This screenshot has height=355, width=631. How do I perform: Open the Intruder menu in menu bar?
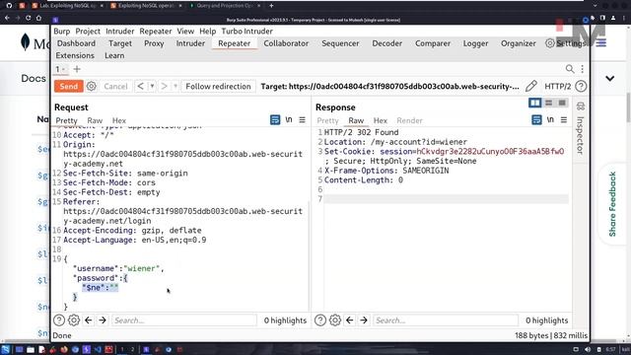pyautogui.click(x=120, y=31)
